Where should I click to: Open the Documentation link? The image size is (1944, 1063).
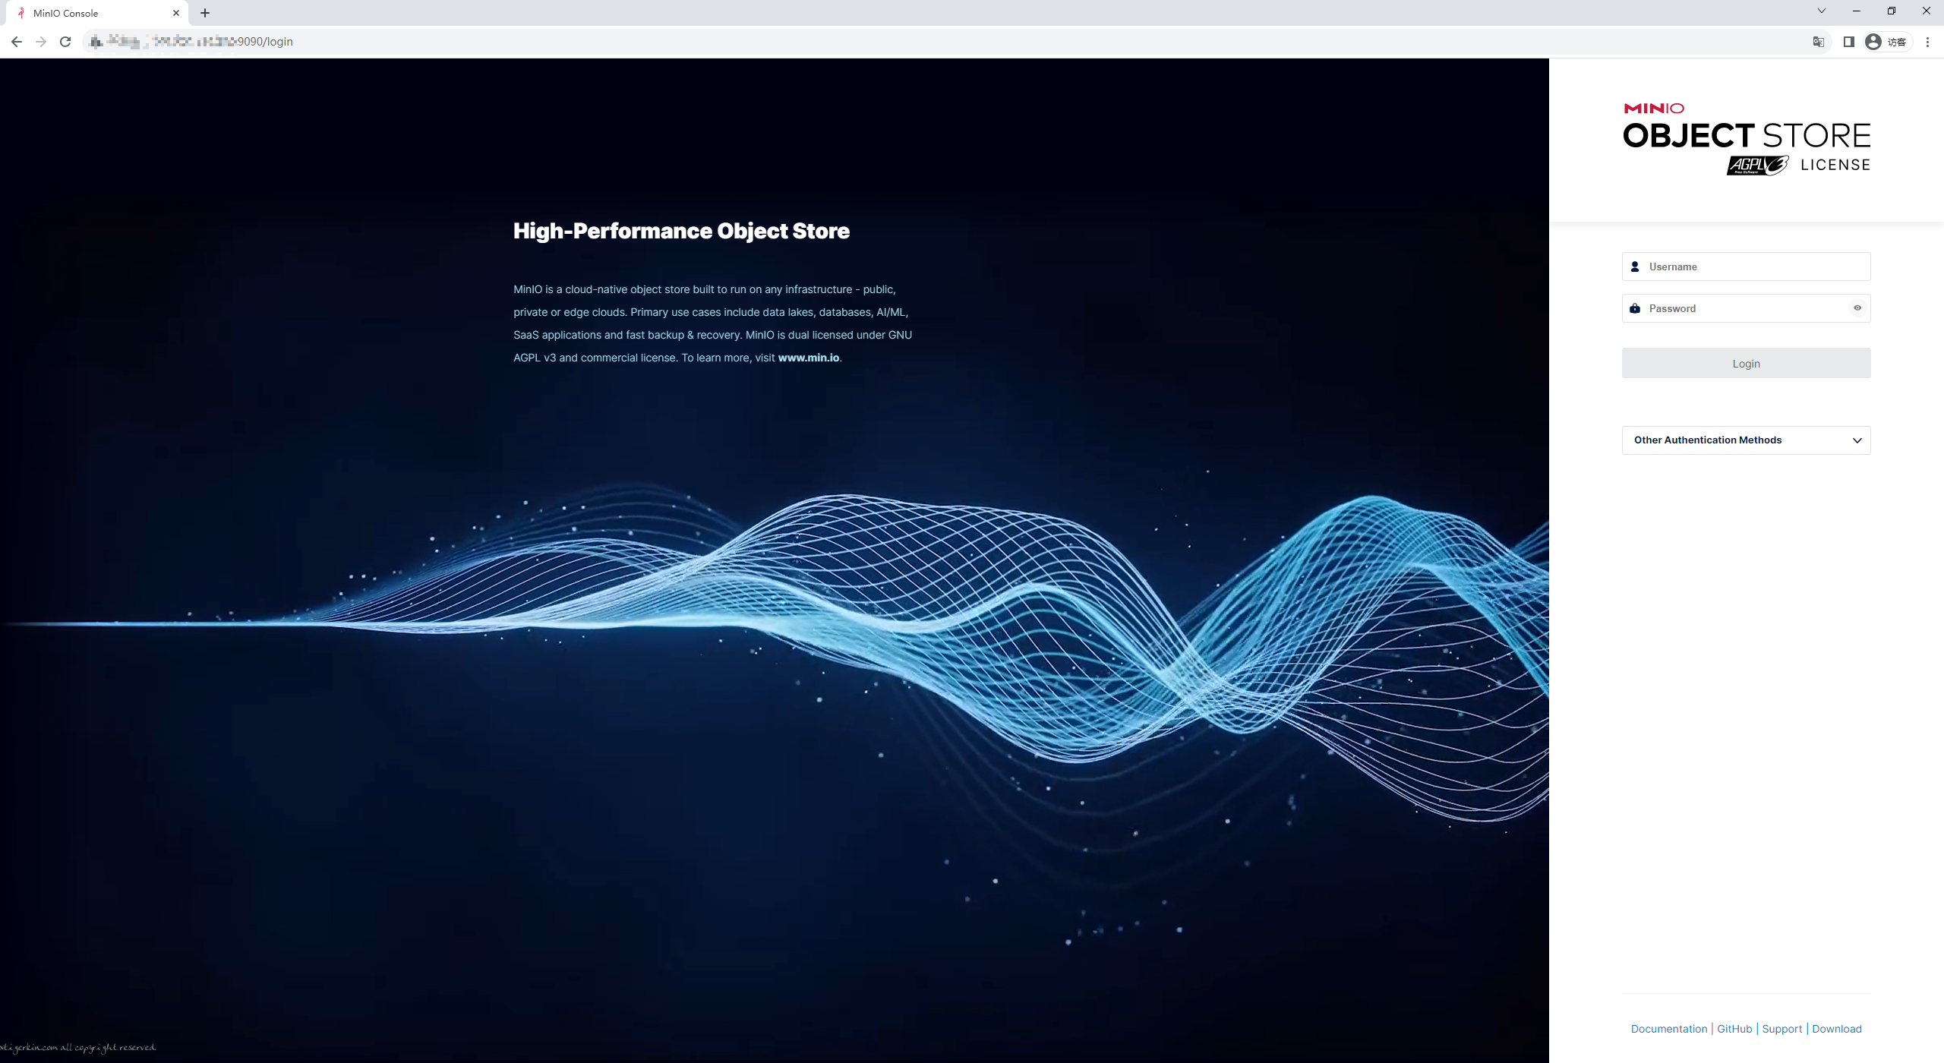(x=1668, y=1029)
